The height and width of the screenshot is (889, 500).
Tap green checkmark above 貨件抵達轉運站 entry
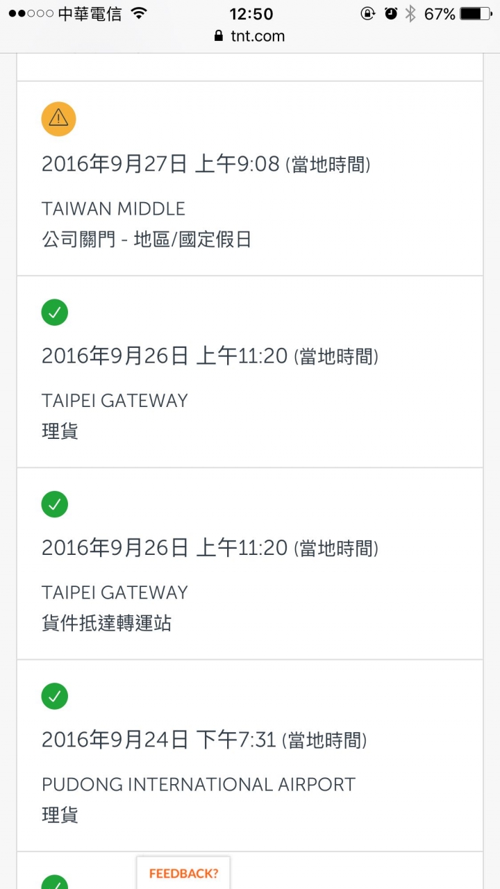[55, 504]
